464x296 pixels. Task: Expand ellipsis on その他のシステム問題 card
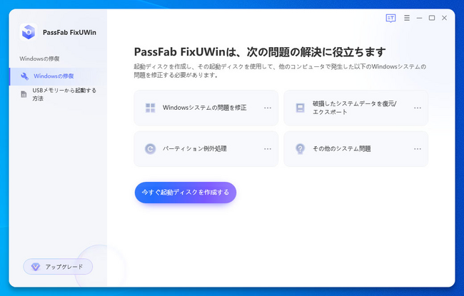[418, 148]
